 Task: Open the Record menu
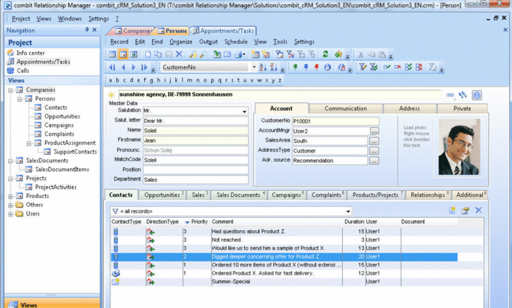[x=119, y=42]
